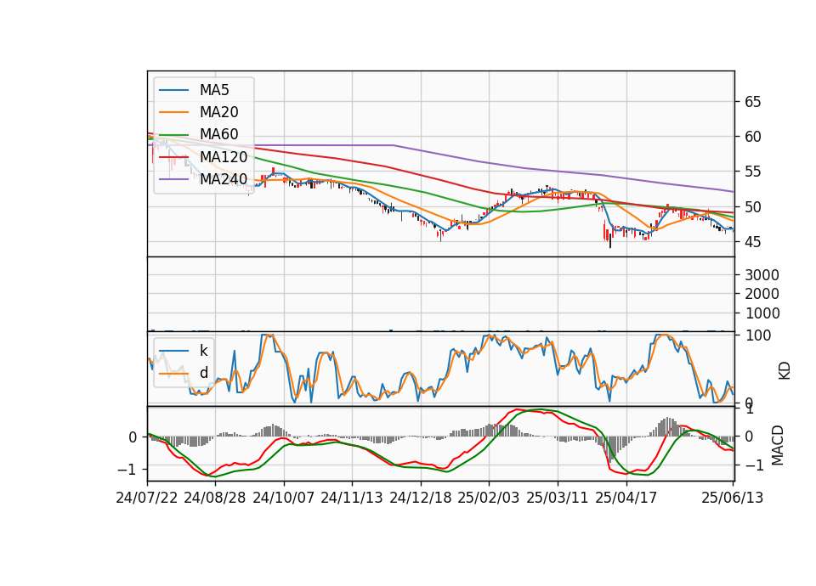Viewport: 816px width, 586px height.
Task: Click the 2000 volume axis label
Action: click(x=762, y=294)
